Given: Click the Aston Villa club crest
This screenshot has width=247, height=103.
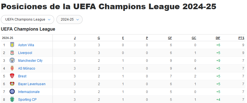Looking at the screenshot, I should 12,45.
